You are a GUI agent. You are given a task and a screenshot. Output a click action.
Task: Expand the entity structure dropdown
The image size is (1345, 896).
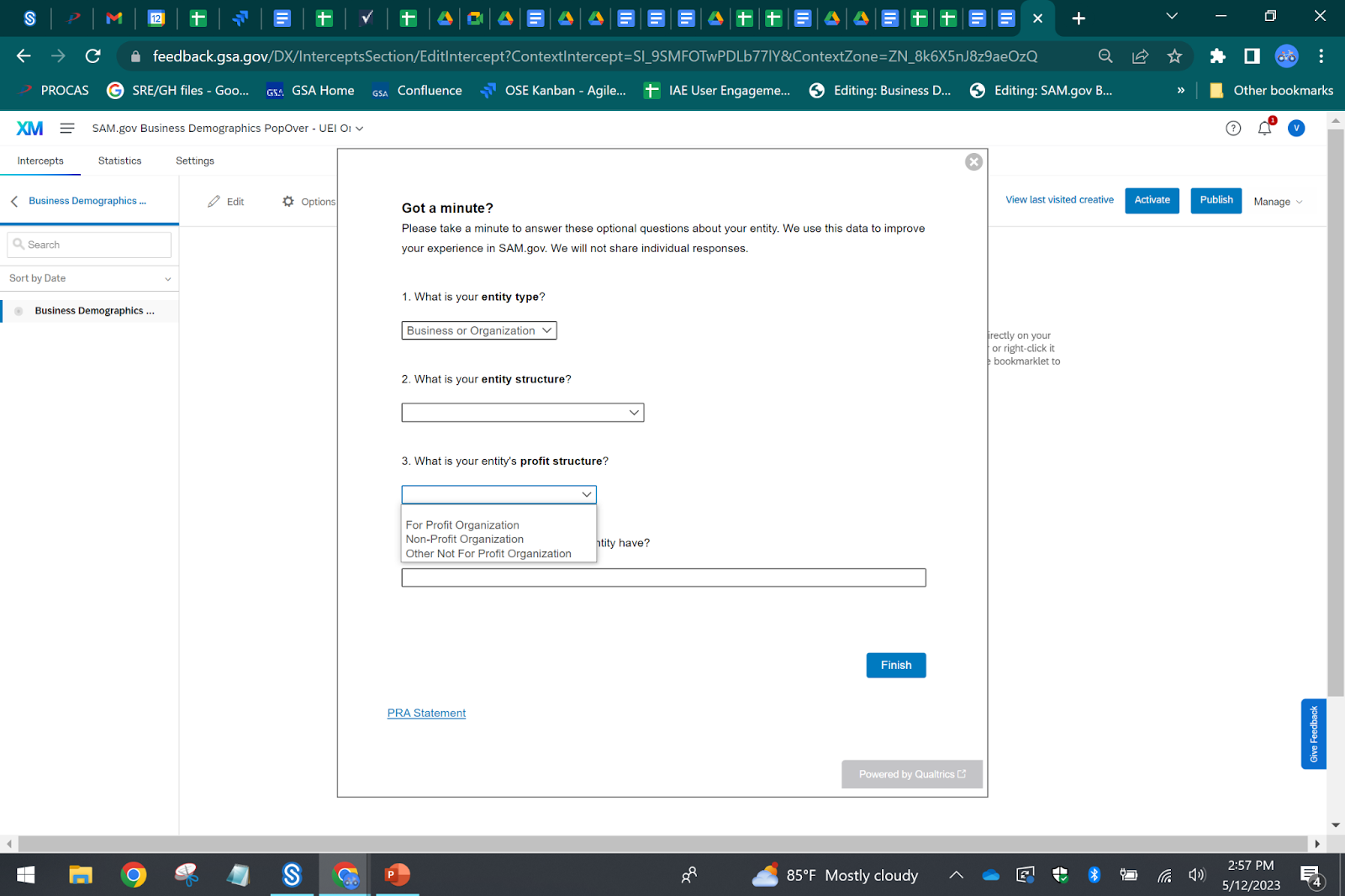[x=522, y=413]
